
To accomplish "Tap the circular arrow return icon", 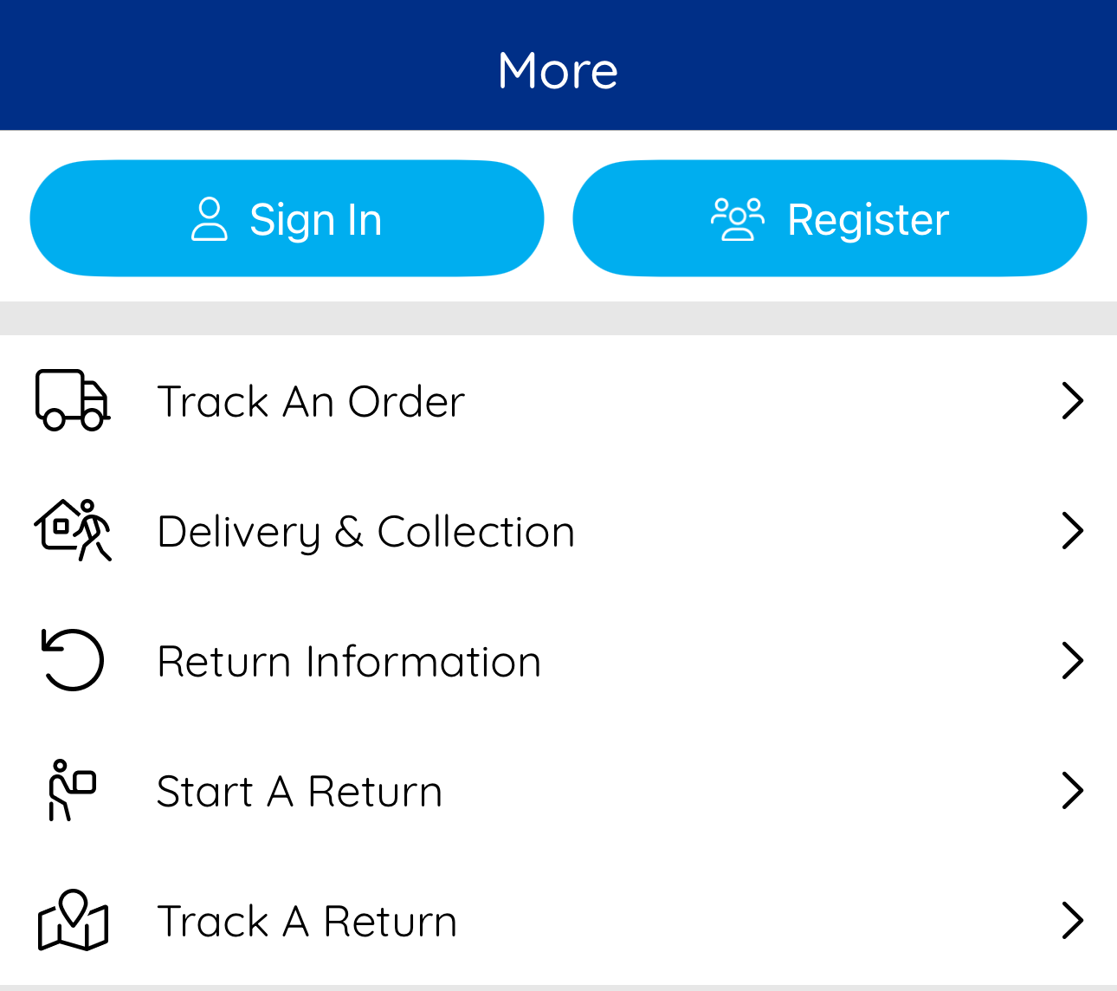I will [73, 660].
